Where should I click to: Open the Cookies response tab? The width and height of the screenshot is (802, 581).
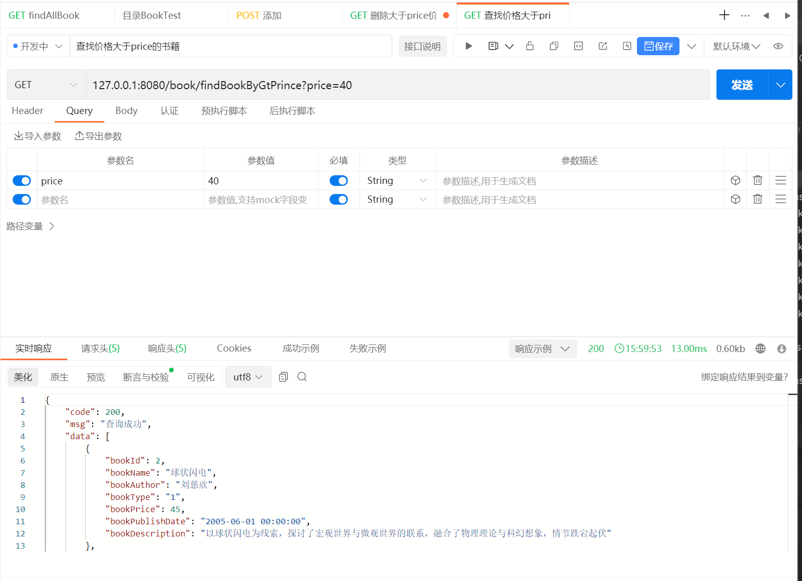tap(234, 348)
